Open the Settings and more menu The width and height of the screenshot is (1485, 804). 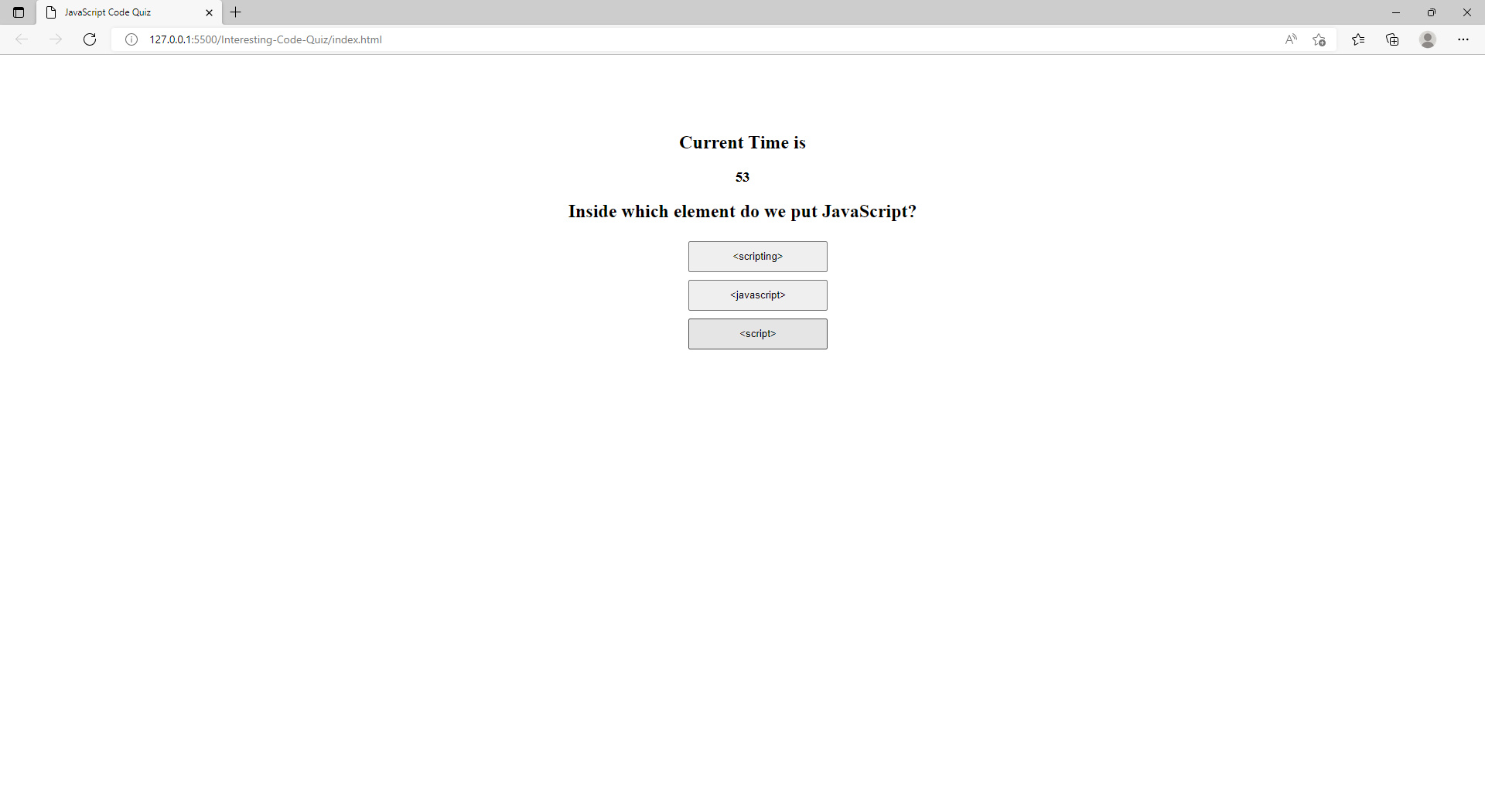pos(1464,39)
